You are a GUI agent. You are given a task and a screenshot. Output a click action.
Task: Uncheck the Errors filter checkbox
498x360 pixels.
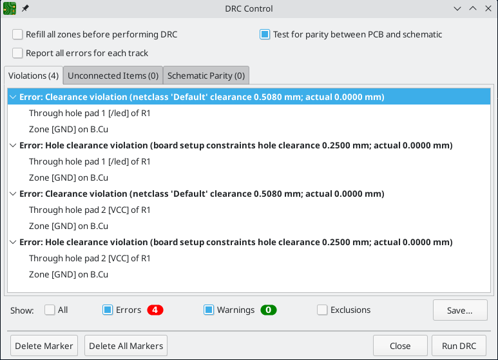[x=108, y=310]
